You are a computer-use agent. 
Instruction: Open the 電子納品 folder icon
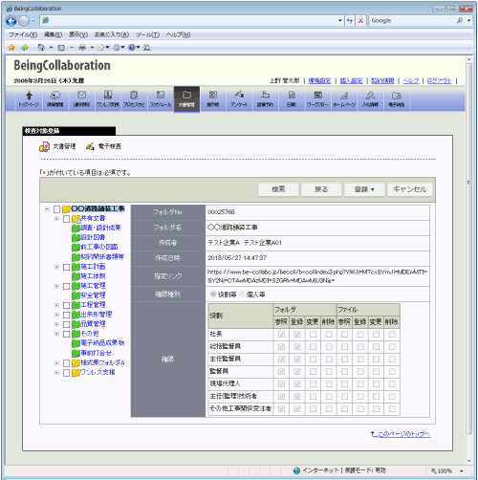pos(397,96)
